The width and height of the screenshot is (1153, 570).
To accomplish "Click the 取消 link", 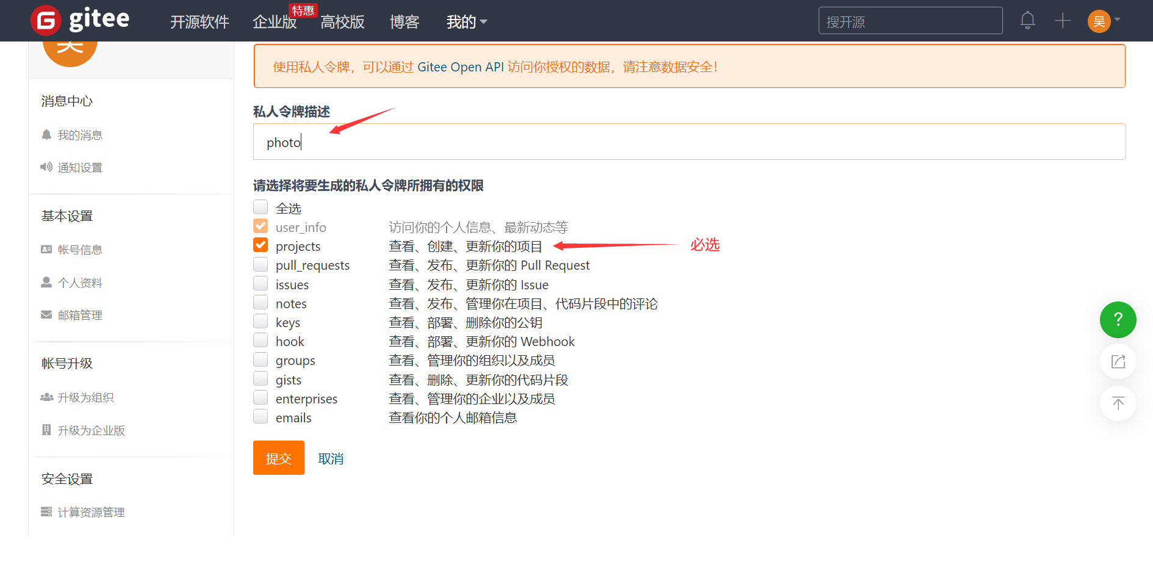I will pos(331,458).
